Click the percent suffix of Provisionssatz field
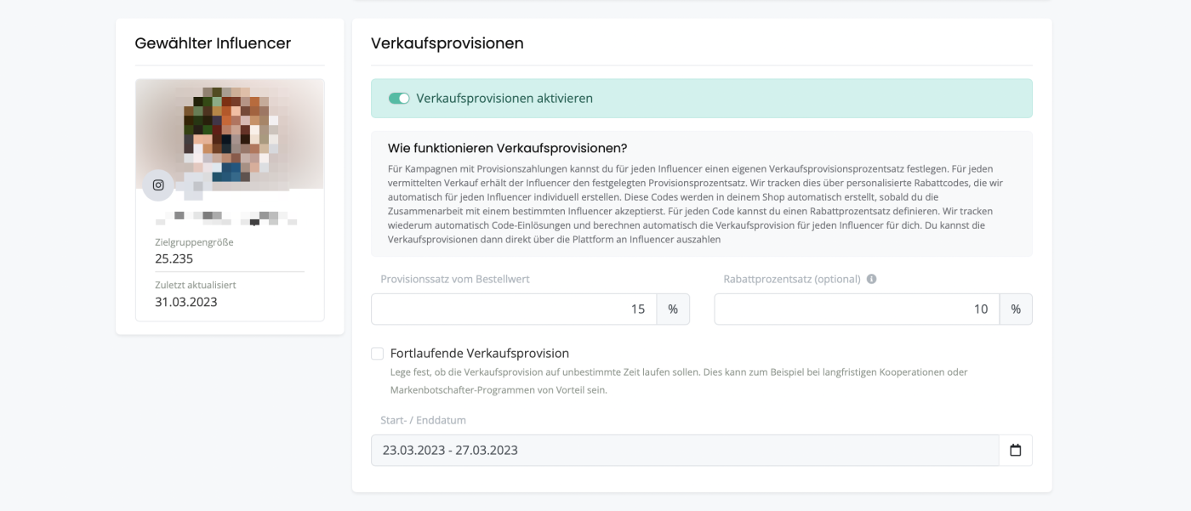Image resolution: width=1191 pixels, height=511 pixels. 673,309
